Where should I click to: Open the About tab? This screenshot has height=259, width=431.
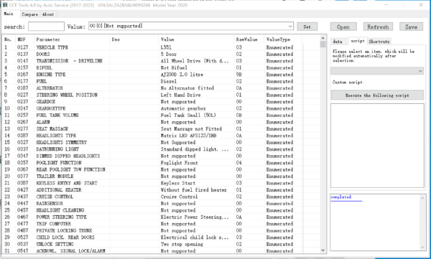(48, 14)
